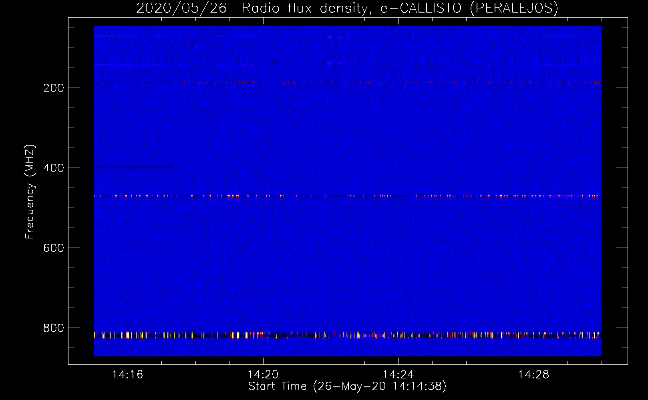Screen dimensions: 648x400
Task: Click the 14:24 time axis label
Action: [398, 375]
